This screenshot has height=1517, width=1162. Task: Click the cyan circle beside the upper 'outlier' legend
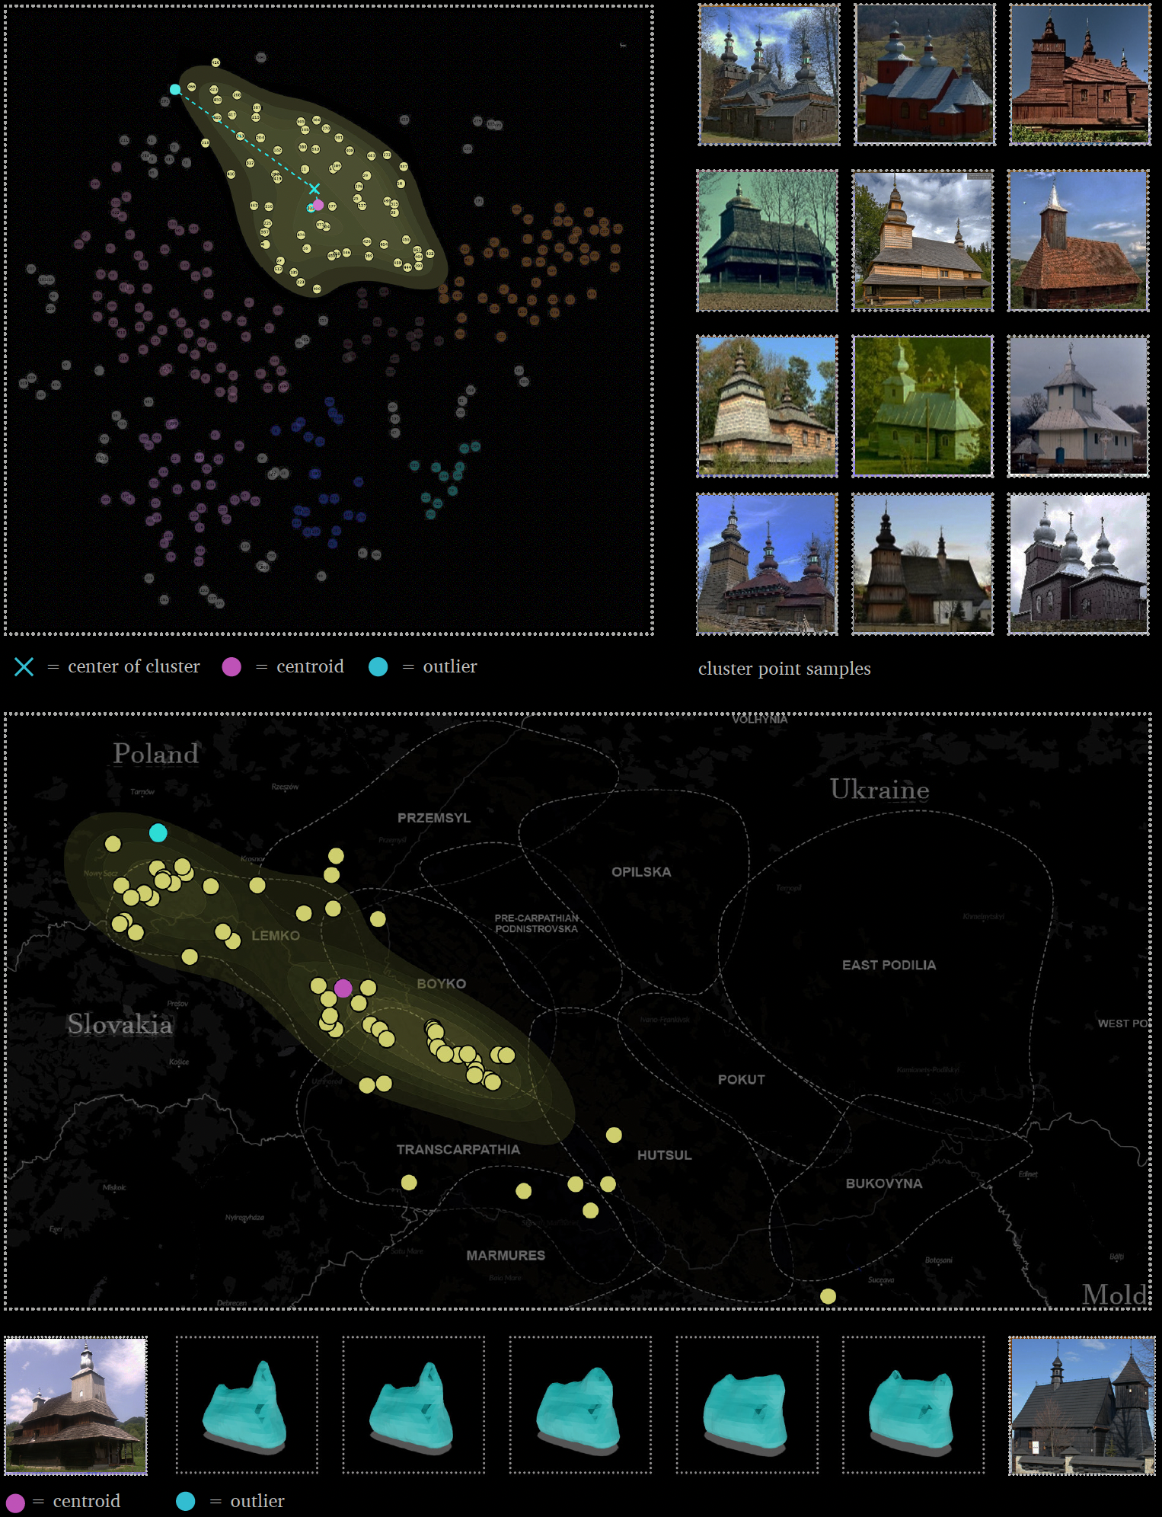(x=378, y=667)
